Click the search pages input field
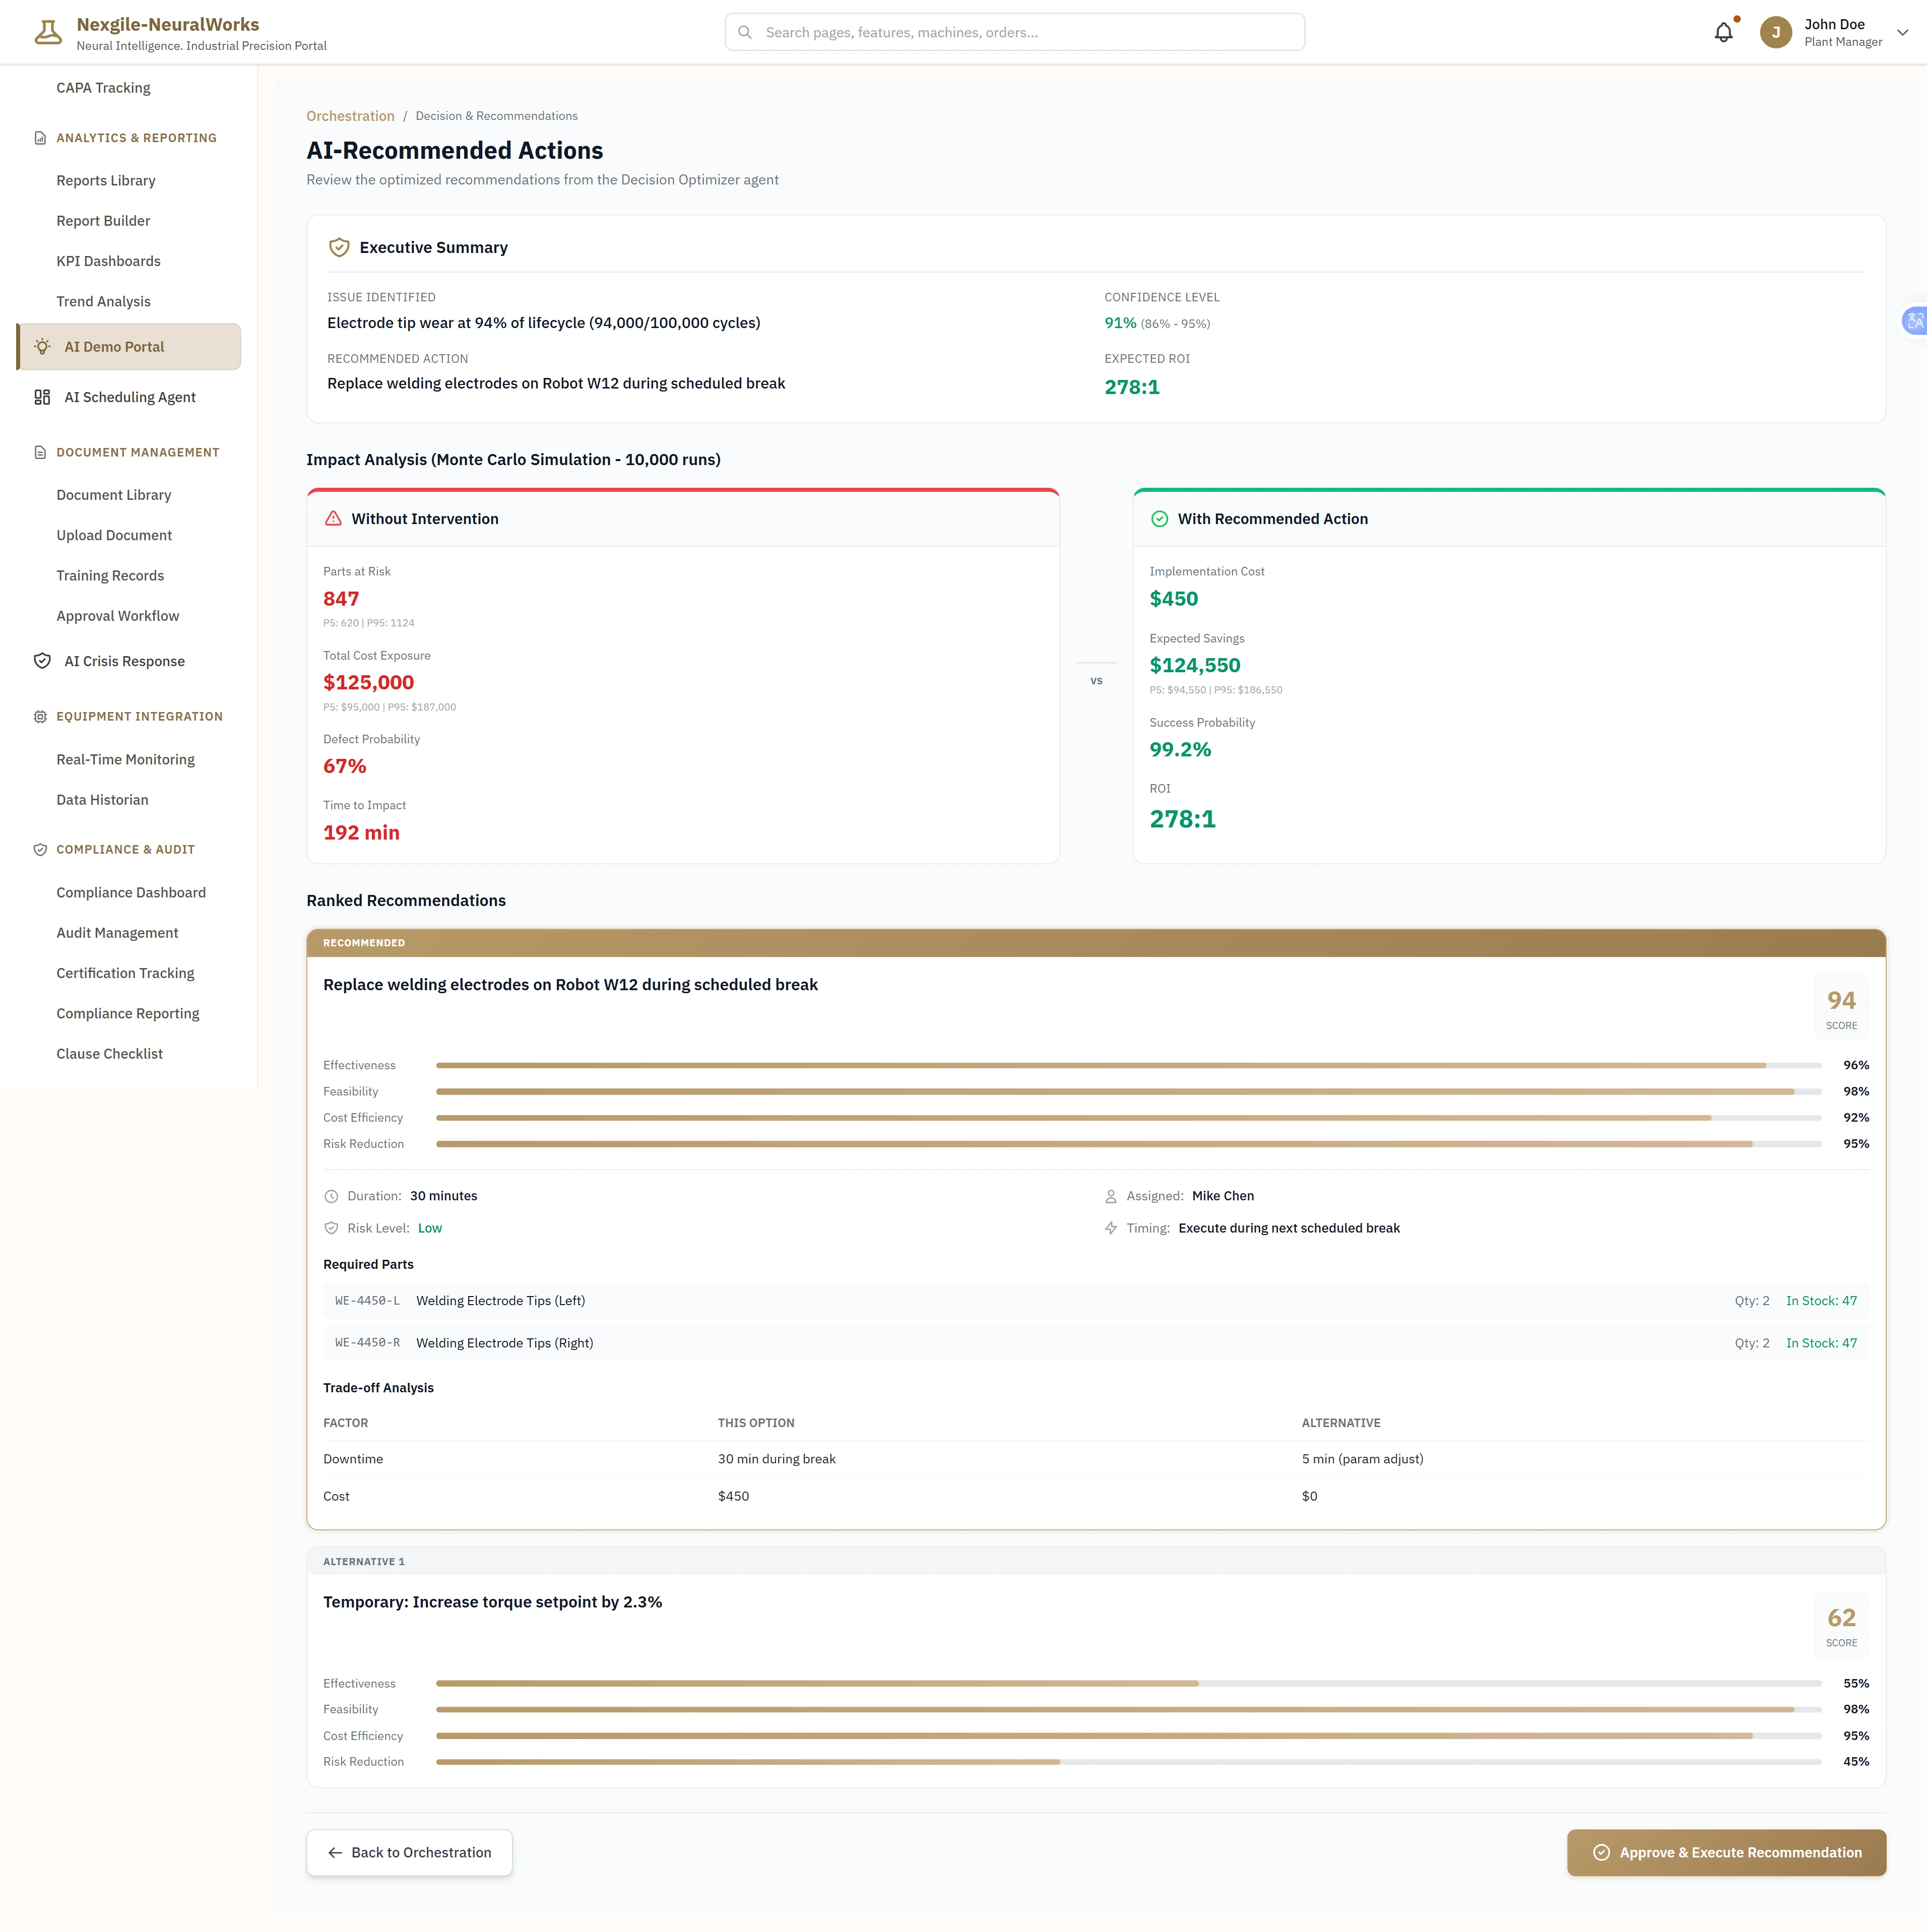 1014,32
